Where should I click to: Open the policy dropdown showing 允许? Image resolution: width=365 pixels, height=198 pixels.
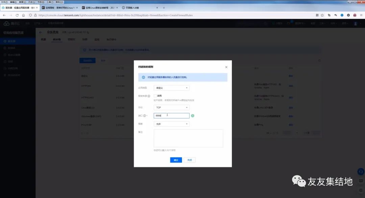pos(172,124)
